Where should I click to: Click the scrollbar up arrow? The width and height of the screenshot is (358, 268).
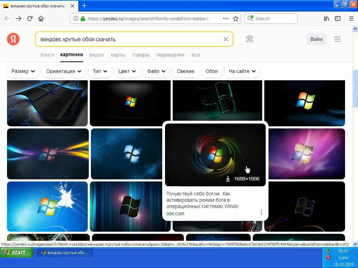[x=355, y=29]
